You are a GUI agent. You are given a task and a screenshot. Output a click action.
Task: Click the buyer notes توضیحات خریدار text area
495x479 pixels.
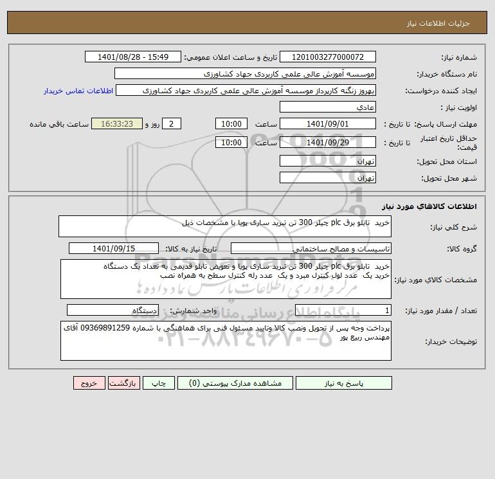pos(226,341)
